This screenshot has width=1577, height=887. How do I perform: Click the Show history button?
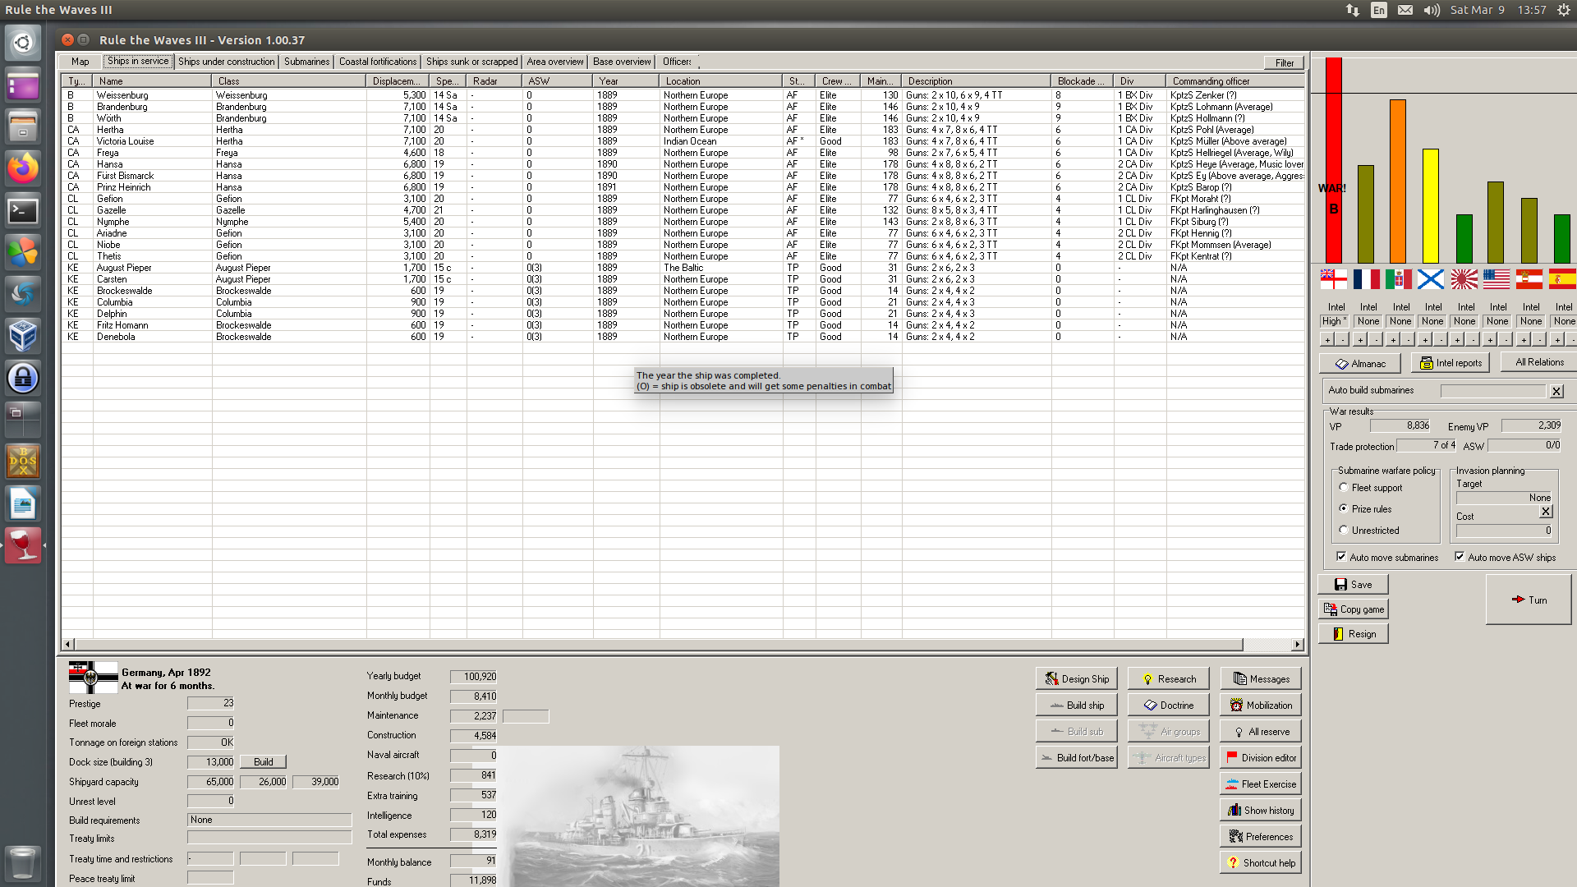1261,811
